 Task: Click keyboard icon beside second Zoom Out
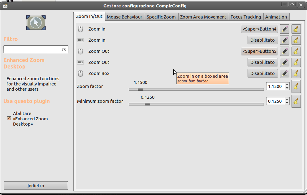(80, 62)
